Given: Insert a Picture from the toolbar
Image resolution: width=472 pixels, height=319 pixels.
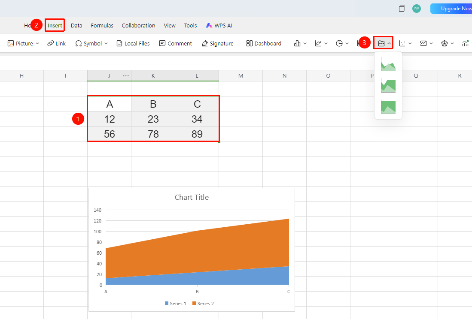Looking at the screenshot, I should pos(23,44).
